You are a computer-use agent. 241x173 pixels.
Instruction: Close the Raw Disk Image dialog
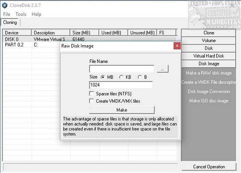click(177, 46)
